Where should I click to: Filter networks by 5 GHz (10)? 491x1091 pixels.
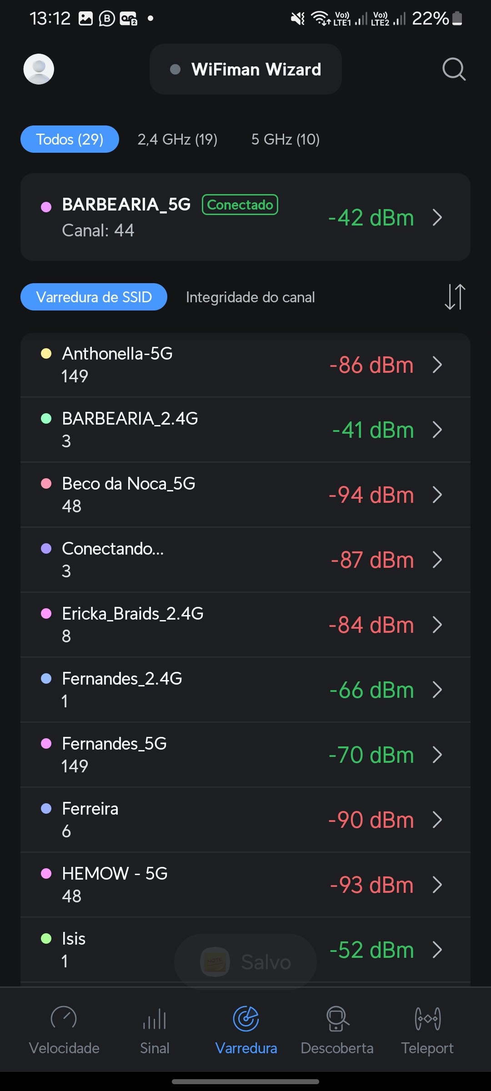coord(286,139)
